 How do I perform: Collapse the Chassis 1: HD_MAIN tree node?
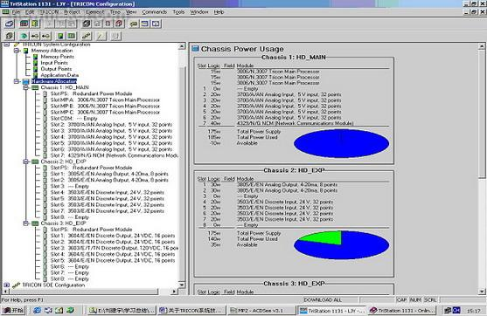[26, 87]
